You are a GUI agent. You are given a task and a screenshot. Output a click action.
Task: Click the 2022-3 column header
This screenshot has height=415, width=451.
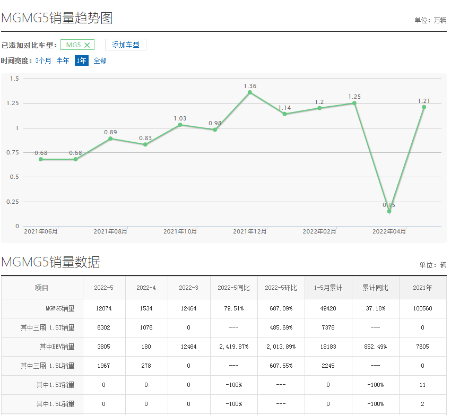pyautogui.click(x=189, y=288)
